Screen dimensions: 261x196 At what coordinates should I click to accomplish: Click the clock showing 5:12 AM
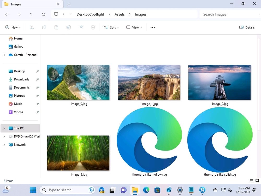tap(243, 190)
